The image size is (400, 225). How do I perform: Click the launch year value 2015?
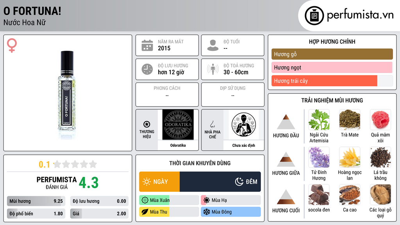(164, 48)
